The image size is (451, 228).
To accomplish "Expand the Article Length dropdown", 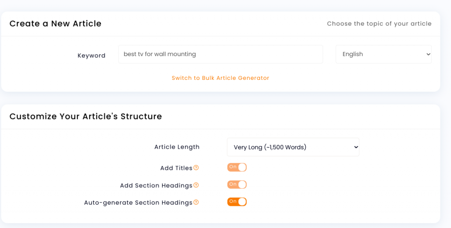I will click(x=293, y=147).
